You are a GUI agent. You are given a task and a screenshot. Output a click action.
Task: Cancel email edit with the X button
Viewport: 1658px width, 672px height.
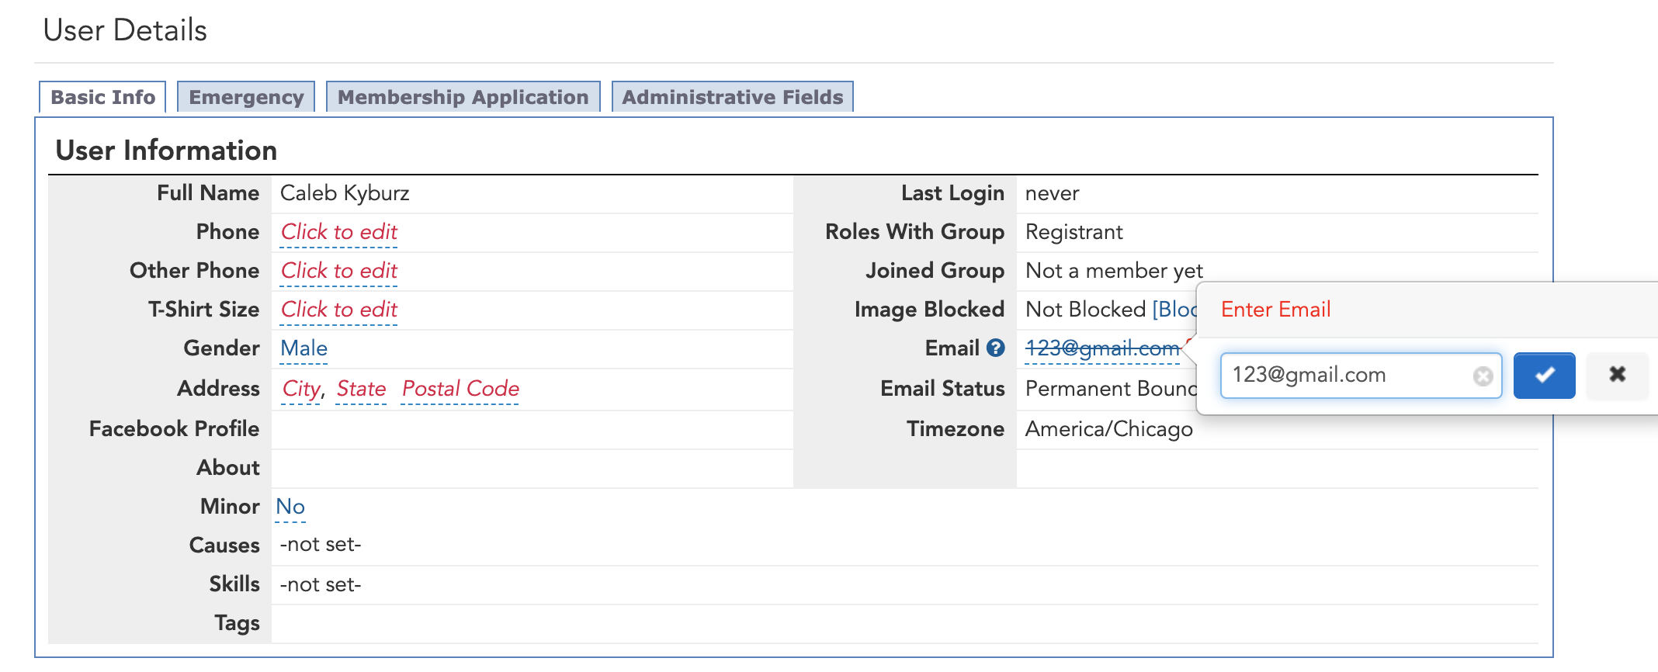pos(1617,376)
